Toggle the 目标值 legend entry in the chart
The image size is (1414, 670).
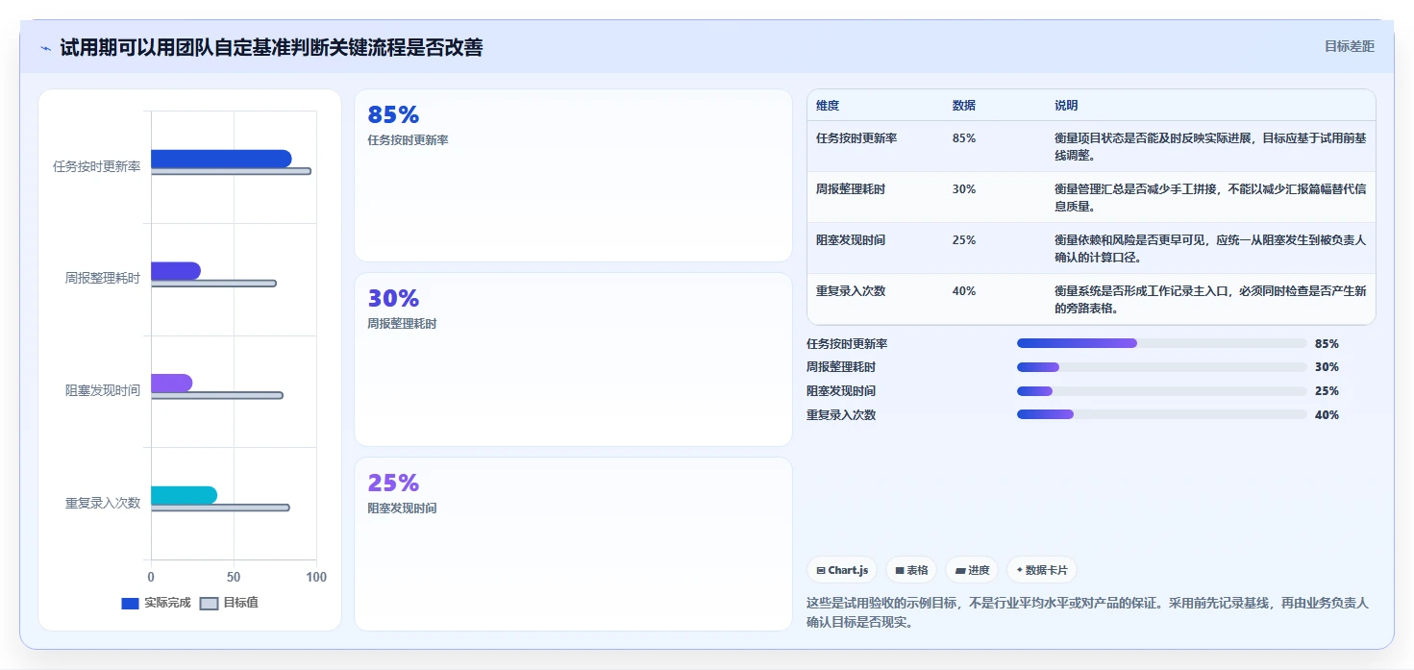click(229, 603)
